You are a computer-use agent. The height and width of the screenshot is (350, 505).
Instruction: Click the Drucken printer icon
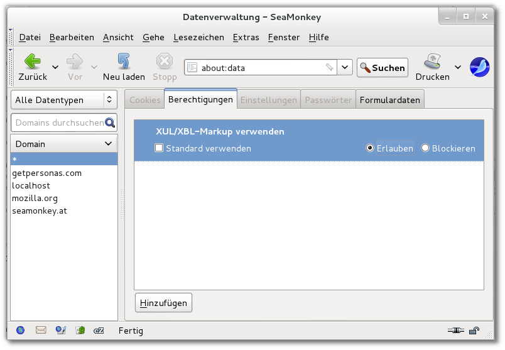[432, 62]
